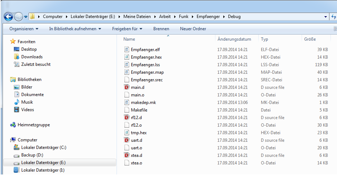Viewport: 337px width, 177px height.
Task: Click the 119 KB size of Empfaenger.lss
Action: pos(321,65)
